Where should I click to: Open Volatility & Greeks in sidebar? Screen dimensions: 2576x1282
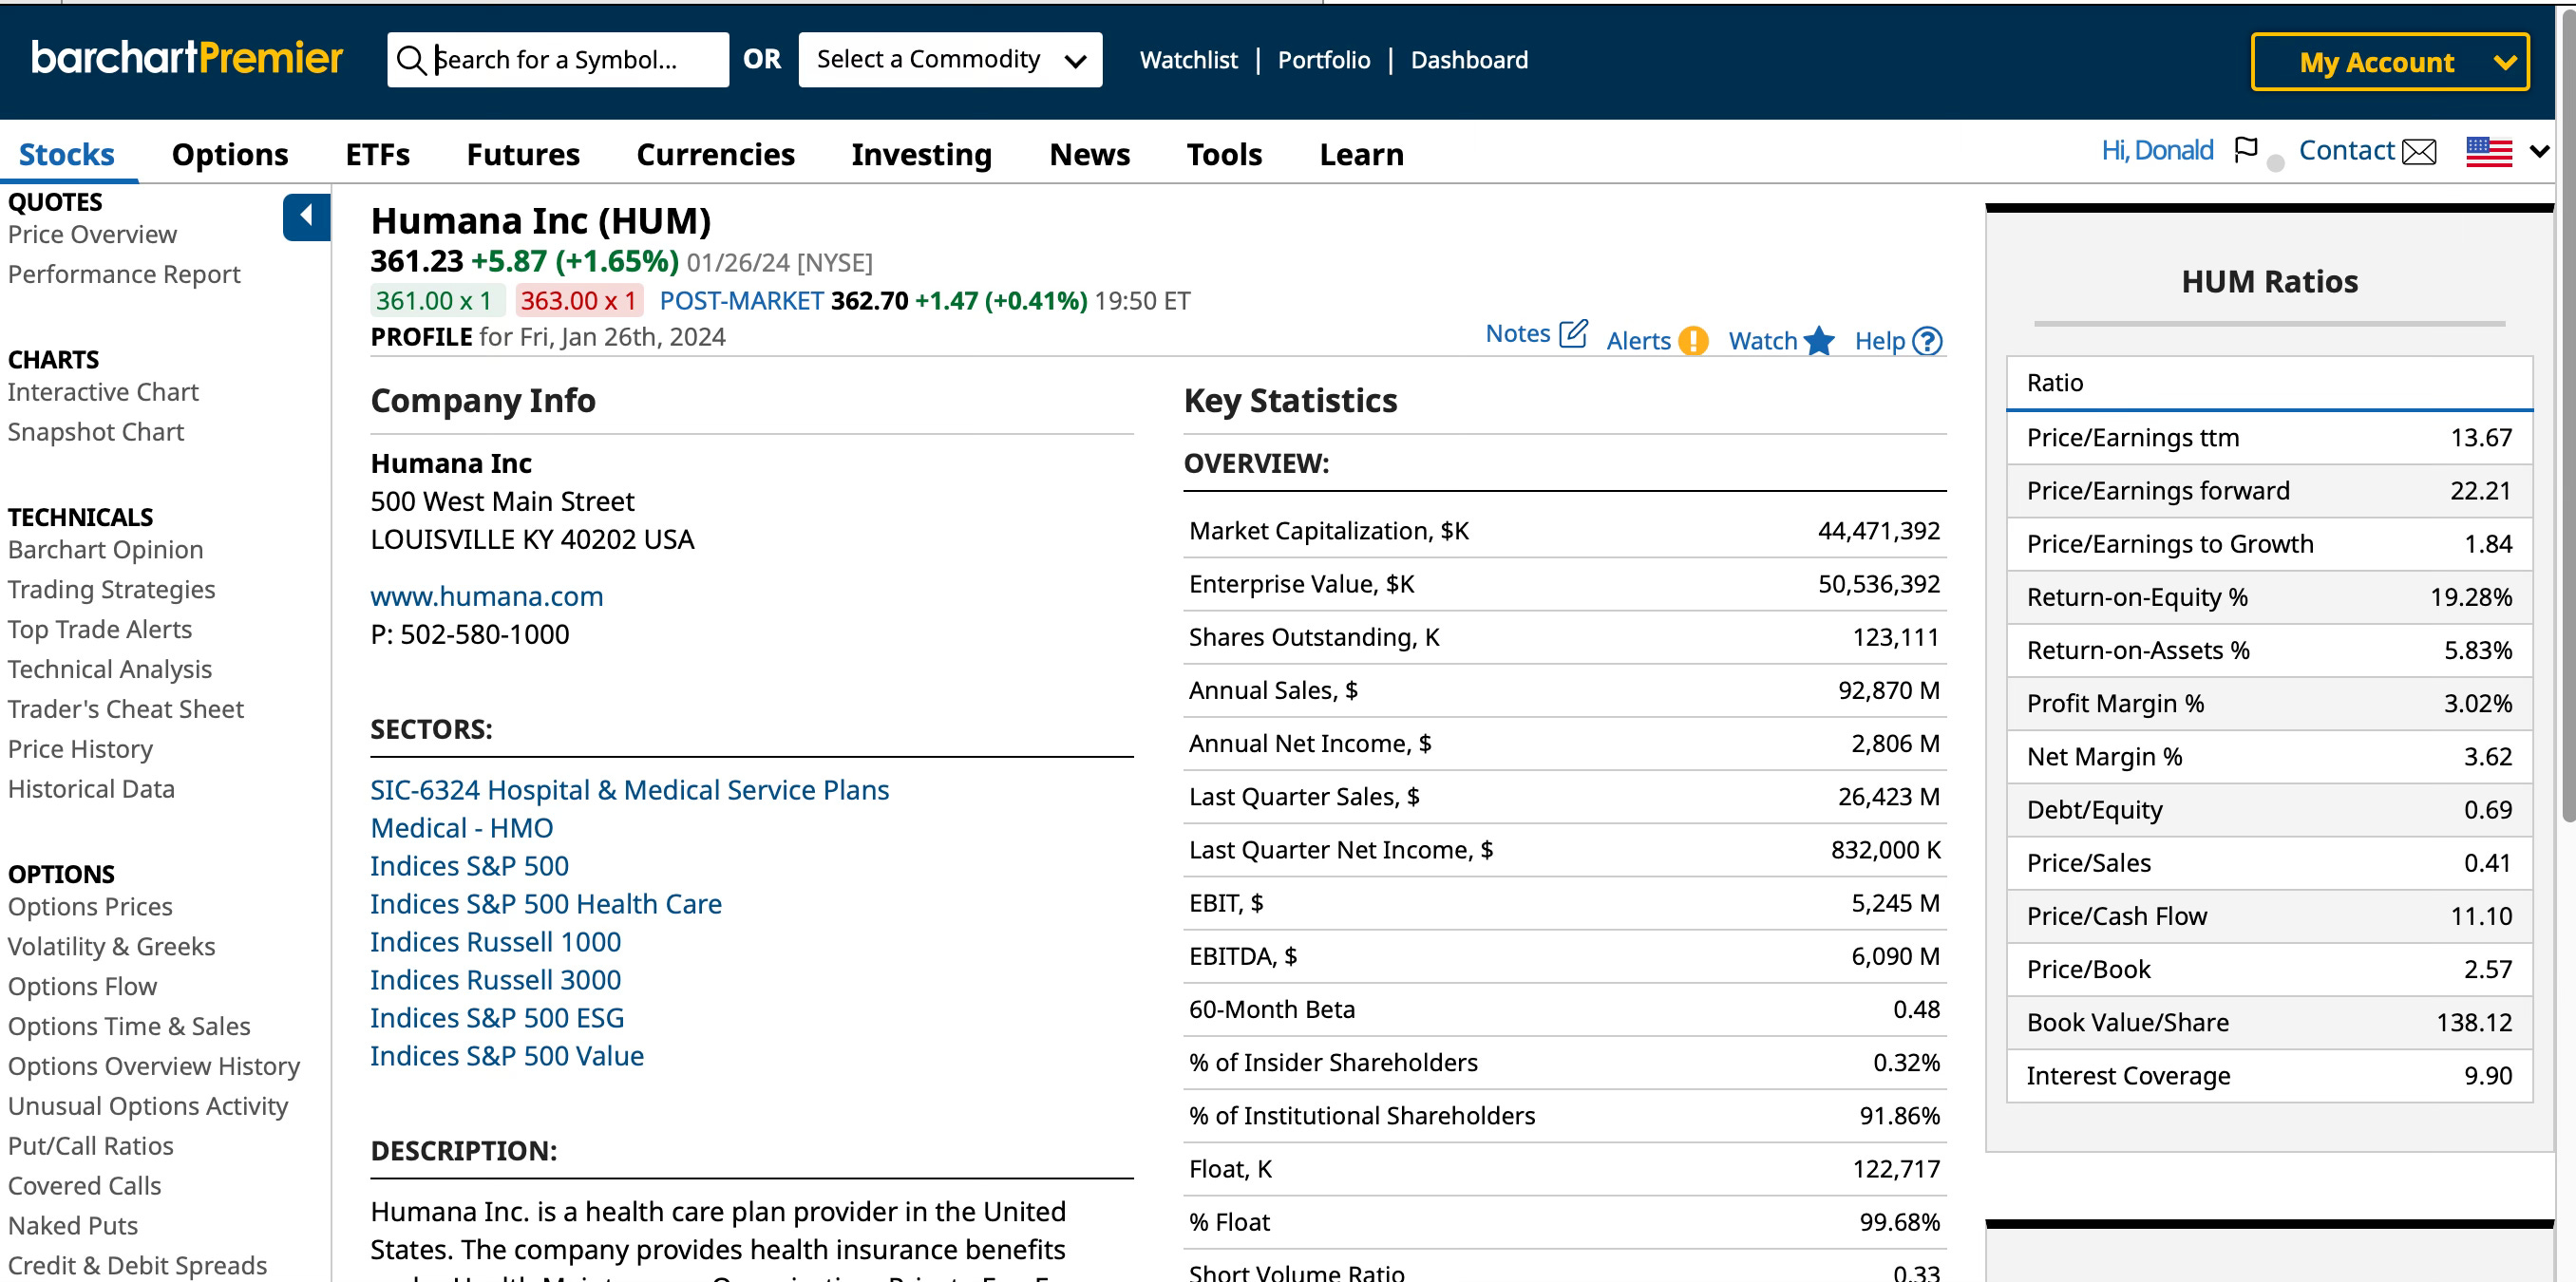coord(112,947)
